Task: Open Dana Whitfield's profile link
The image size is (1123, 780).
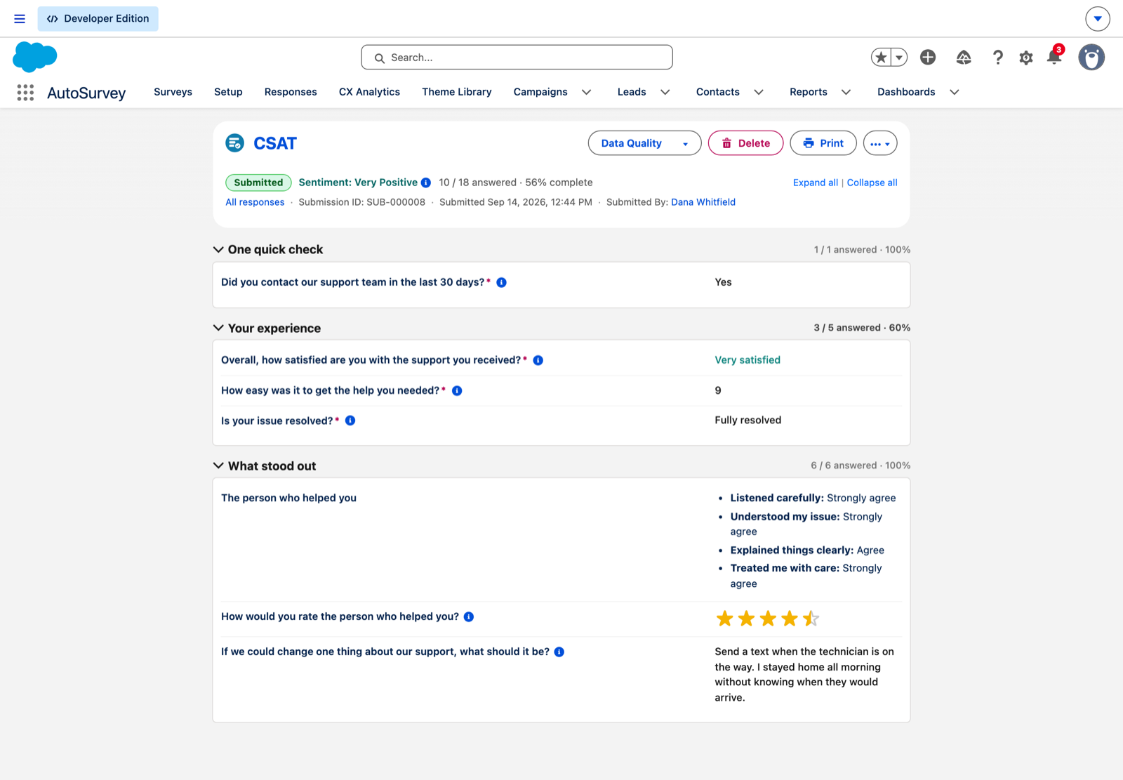Action: [x=703, y=202]
